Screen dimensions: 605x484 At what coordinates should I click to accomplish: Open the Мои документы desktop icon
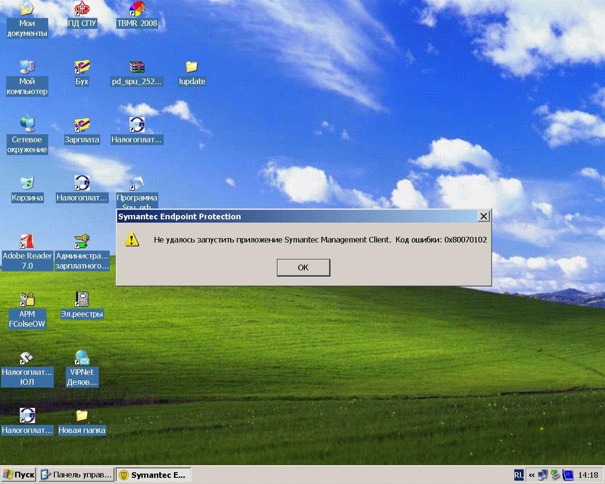point(27,20)
